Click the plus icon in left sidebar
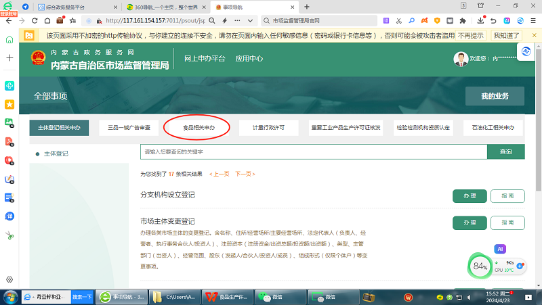The width and height of the screenshot is (542, 305). pos(9,58)
